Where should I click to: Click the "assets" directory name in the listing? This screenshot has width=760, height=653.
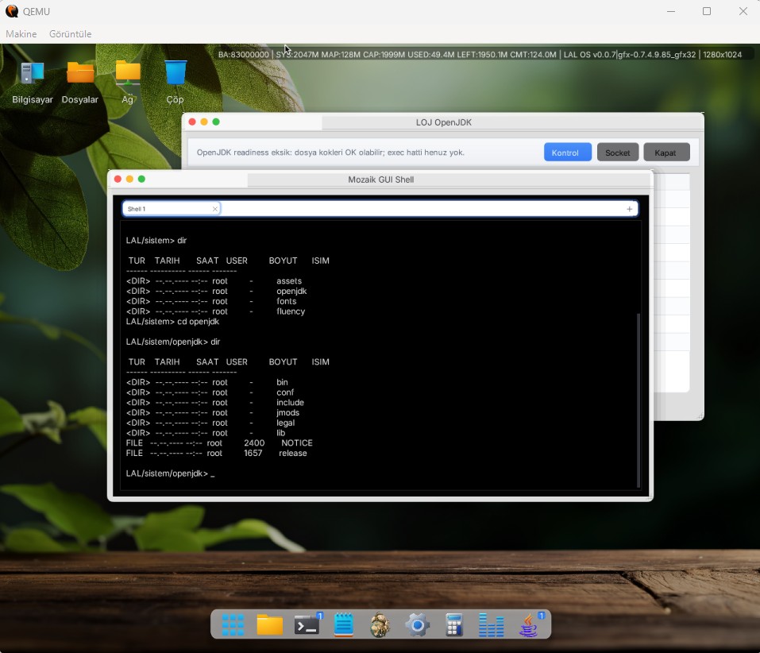[289, 280]
